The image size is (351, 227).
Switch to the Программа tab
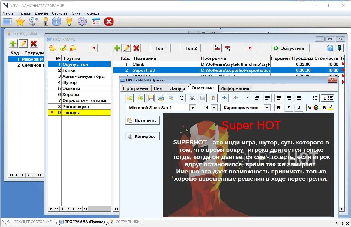[136, 88]
